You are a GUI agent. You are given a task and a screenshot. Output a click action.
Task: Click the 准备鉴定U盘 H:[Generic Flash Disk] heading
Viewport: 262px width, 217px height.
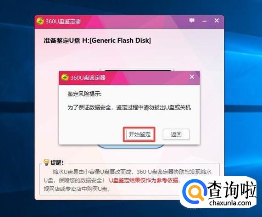pyautogui.click(x=97, y=40)
